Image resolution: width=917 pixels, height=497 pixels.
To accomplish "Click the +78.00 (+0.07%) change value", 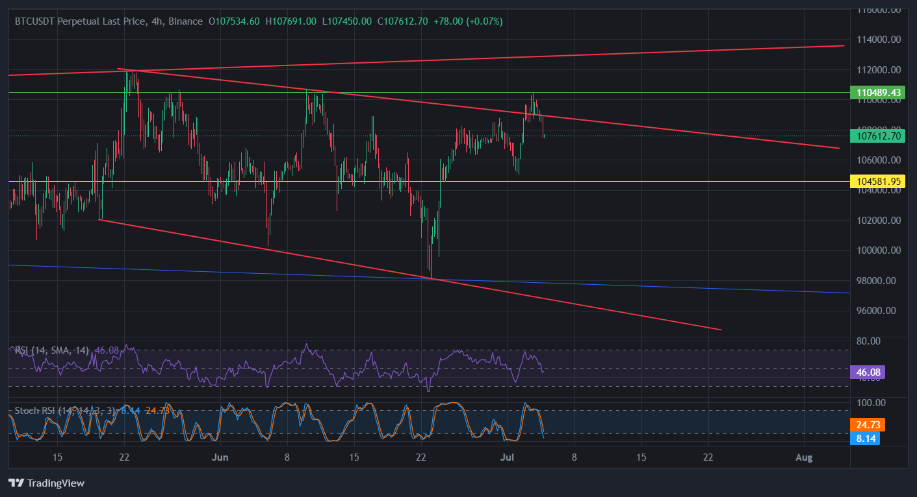I will coord(468,21).
